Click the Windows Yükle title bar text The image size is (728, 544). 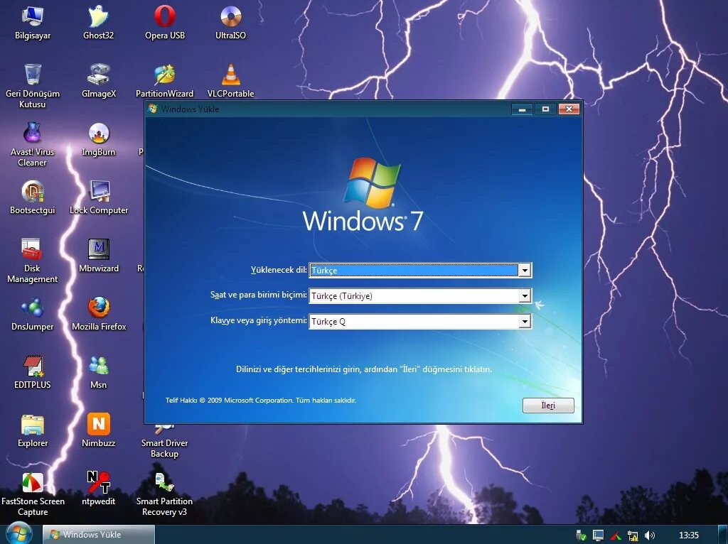190,109
